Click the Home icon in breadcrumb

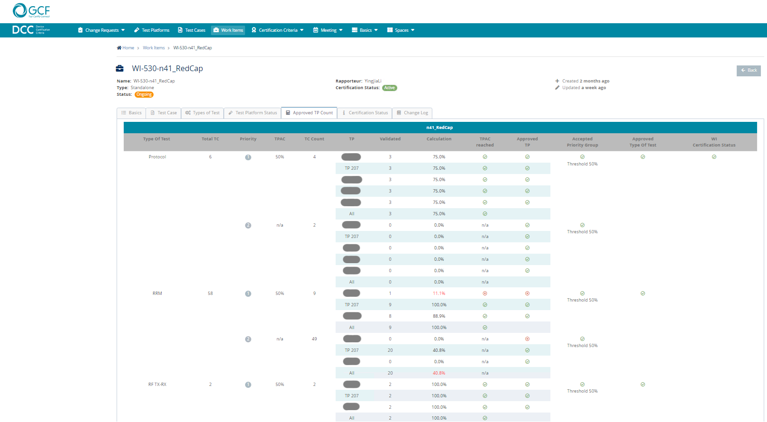[119, 48]
